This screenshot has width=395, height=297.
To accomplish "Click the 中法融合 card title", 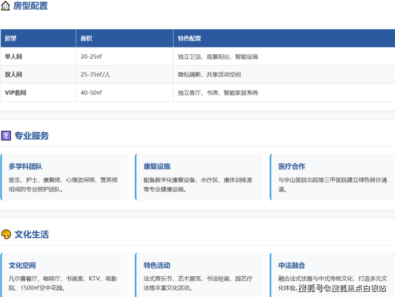I will pyautogui.click(x=292, y=266).
